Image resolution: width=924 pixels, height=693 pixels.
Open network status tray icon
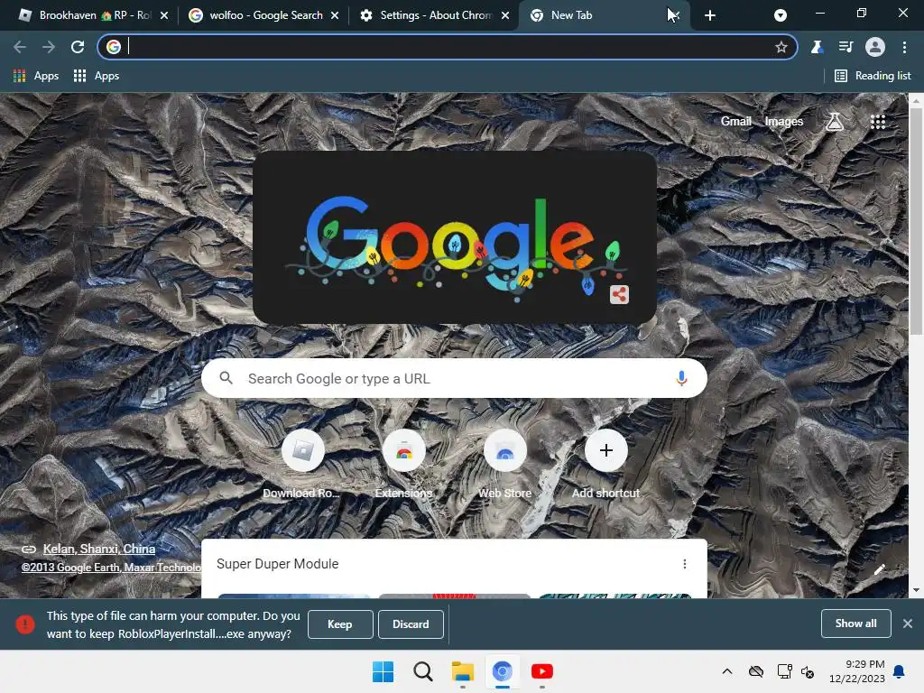(784, 671)
